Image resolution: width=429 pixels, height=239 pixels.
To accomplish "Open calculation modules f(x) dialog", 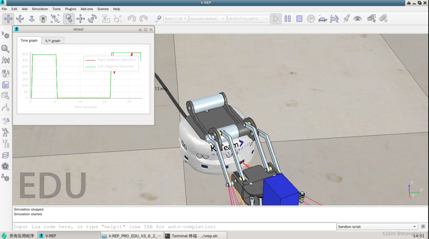I will tap(6, 60).
